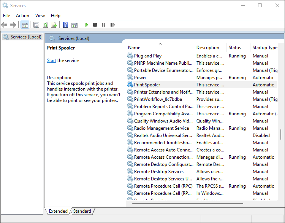Select Services (Local) in the console tree

click(x=25, y=37)
